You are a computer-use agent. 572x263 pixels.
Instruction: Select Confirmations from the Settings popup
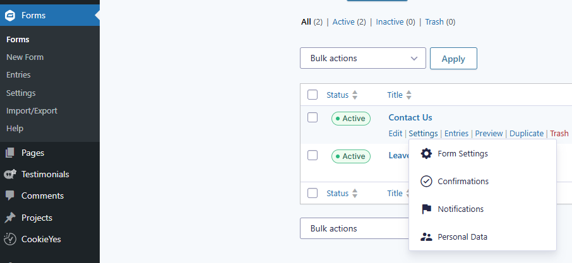(463, 181)
